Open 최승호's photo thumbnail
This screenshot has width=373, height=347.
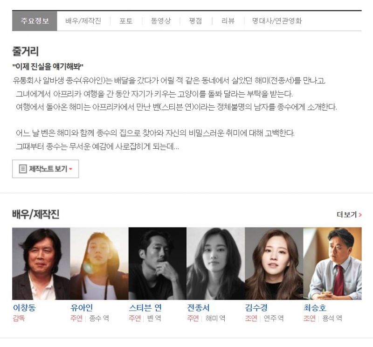[332, 264]
